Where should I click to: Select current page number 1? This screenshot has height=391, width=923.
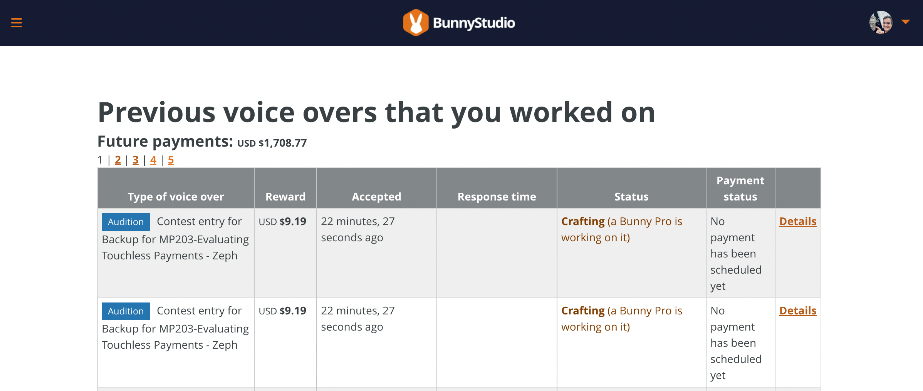(100, 160)
